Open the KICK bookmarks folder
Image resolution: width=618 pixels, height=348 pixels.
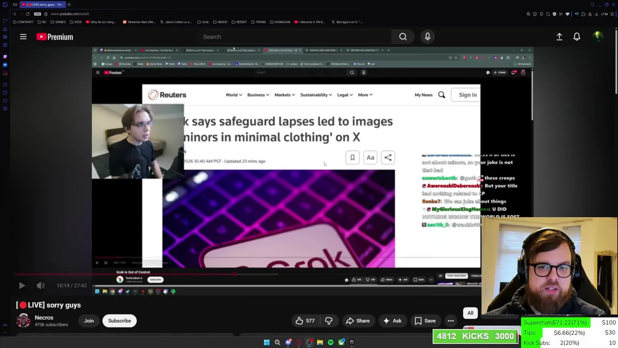coord(76,22)
